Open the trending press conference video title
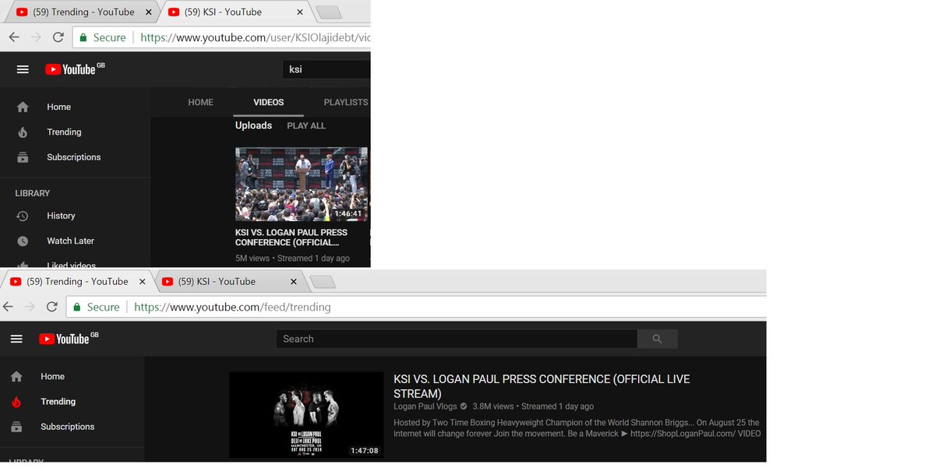 542,386
